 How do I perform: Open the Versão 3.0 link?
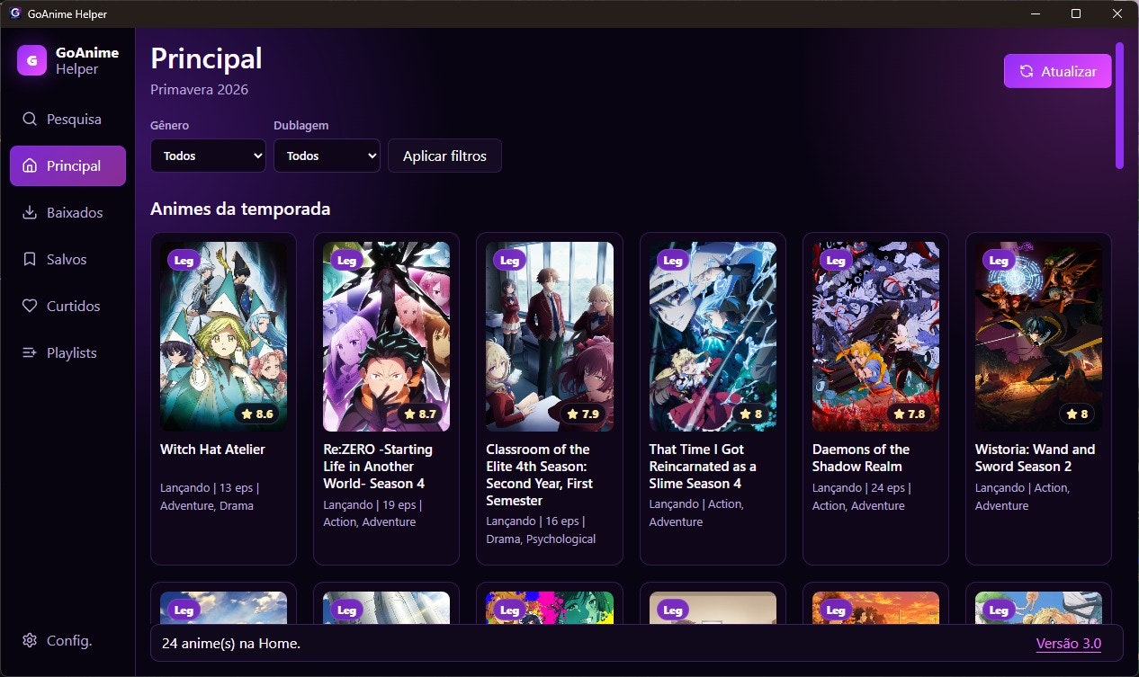point(1068,643)
